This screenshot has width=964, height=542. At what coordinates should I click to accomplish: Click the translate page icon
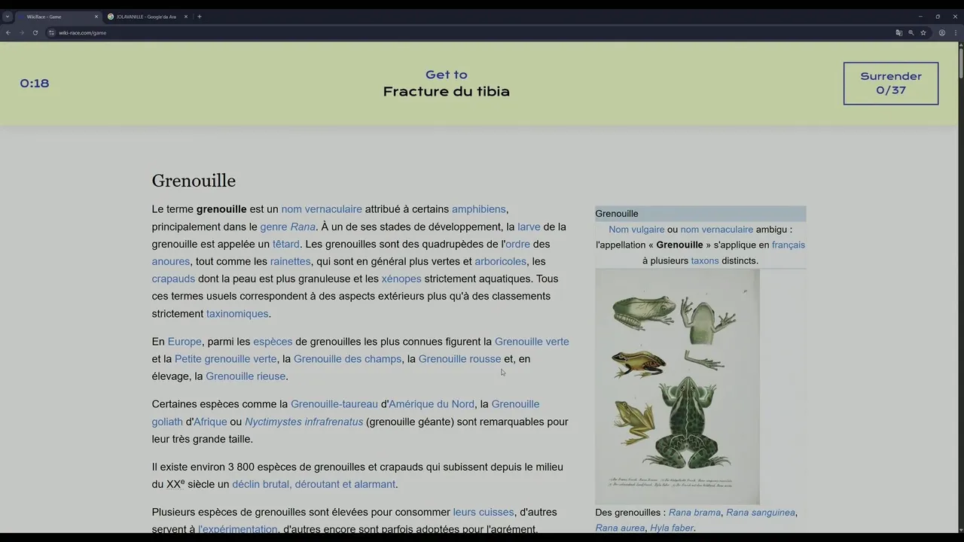898,32
